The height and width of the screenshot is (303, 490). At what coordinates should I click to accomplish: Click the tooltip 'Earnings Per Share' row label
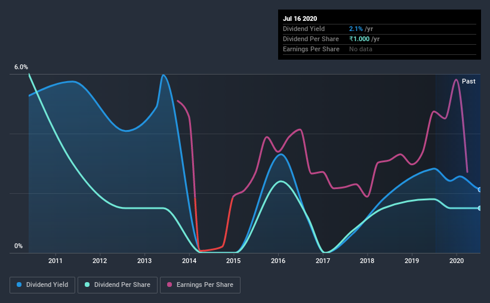click(312, 49)
